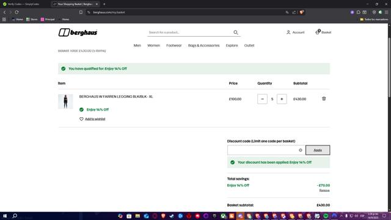
Task: Open the notification center icon
Action: coord(384,216)
